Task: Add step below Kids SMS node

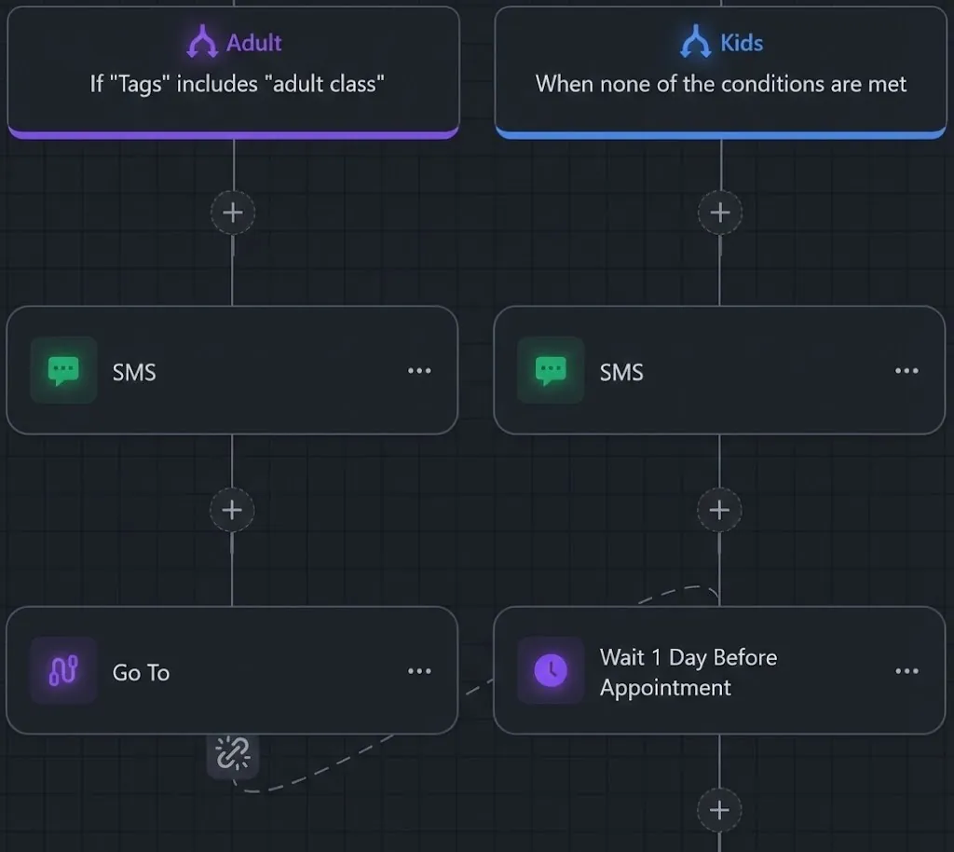Action: point(719,510)
